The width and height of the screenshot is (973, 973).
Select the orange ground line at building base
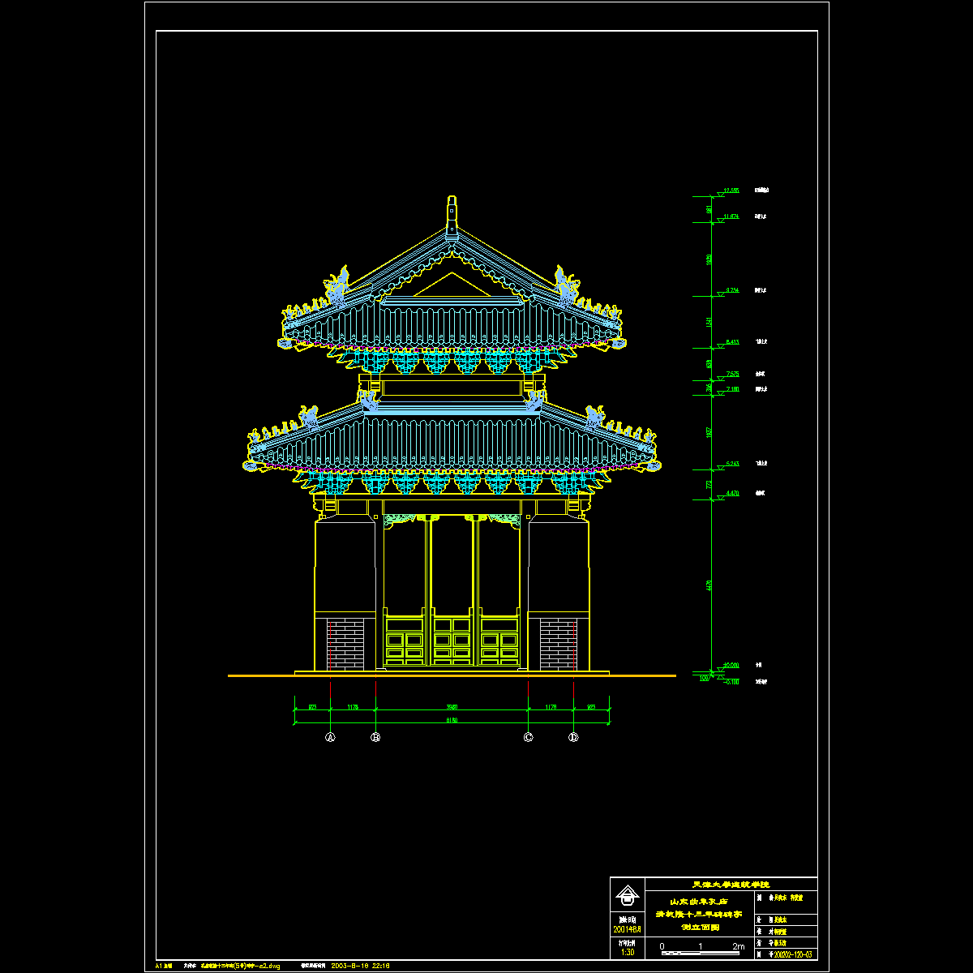[451, 675]
